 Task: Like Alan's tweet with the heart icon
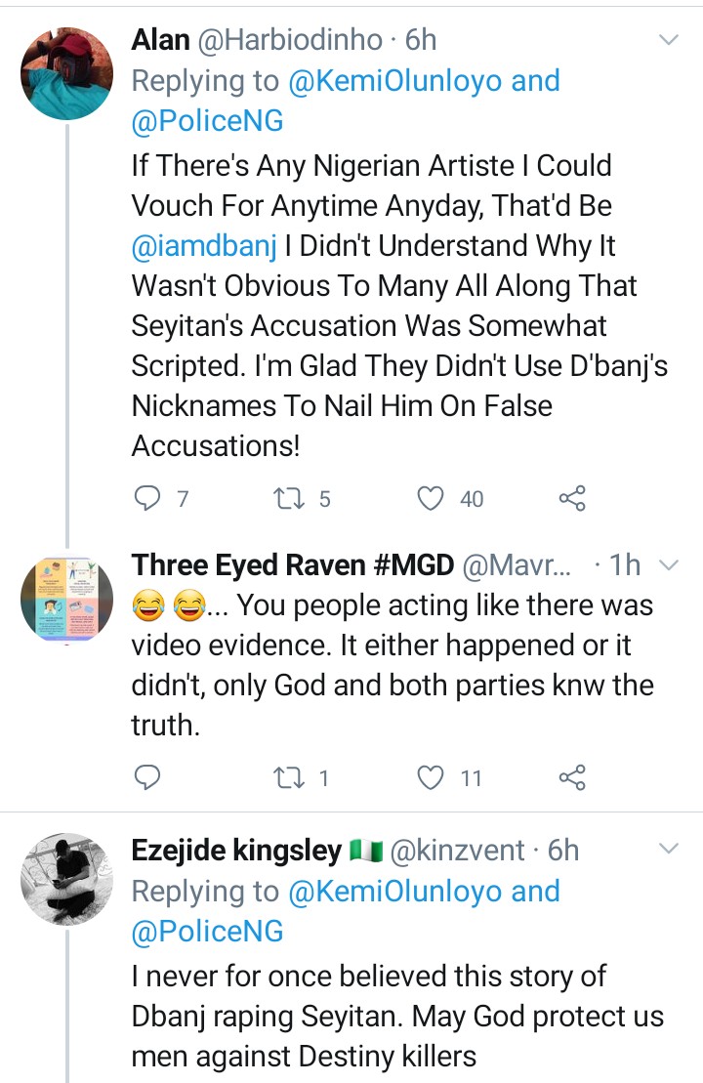point(431,499)
